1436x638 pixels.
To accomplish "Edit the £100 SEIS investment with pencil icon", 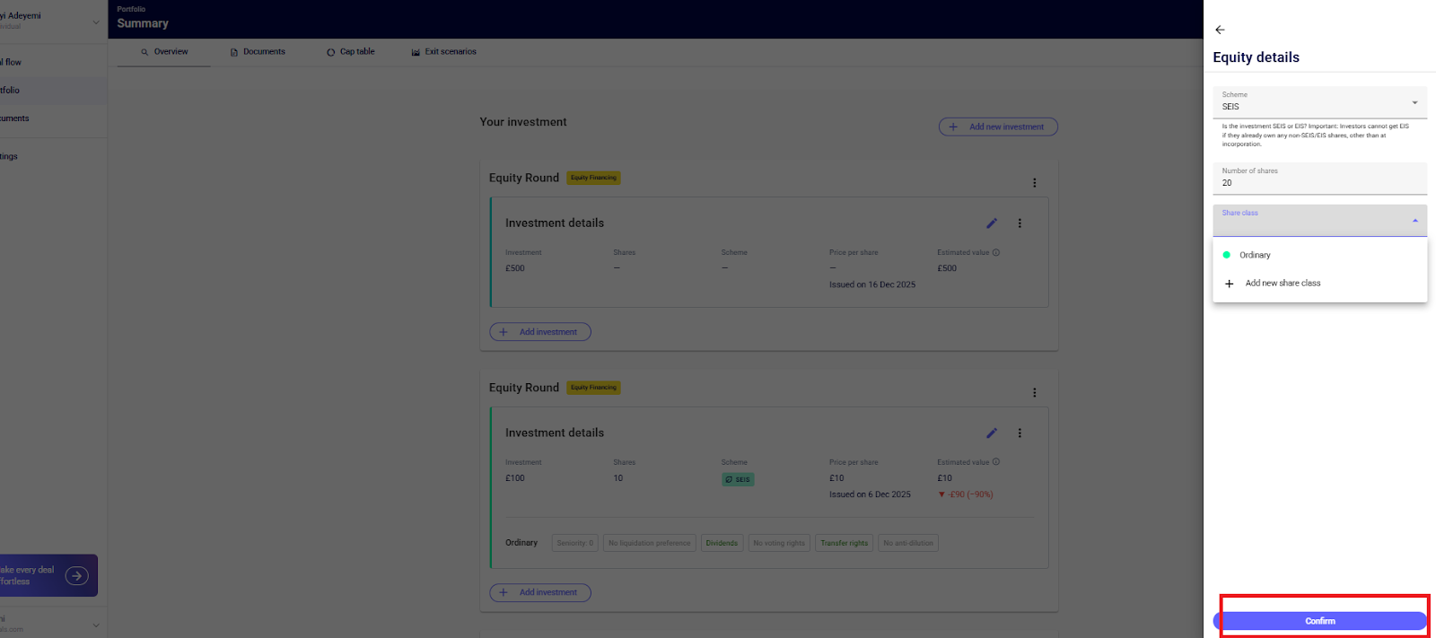I will click(x=992, y=433).
